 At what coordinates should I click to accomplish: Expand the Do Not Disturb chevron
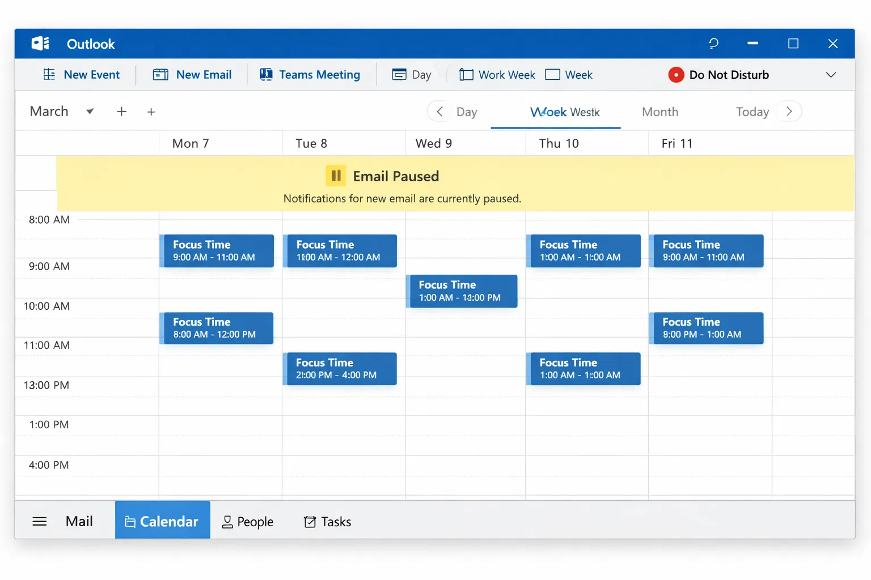[831, 75]
